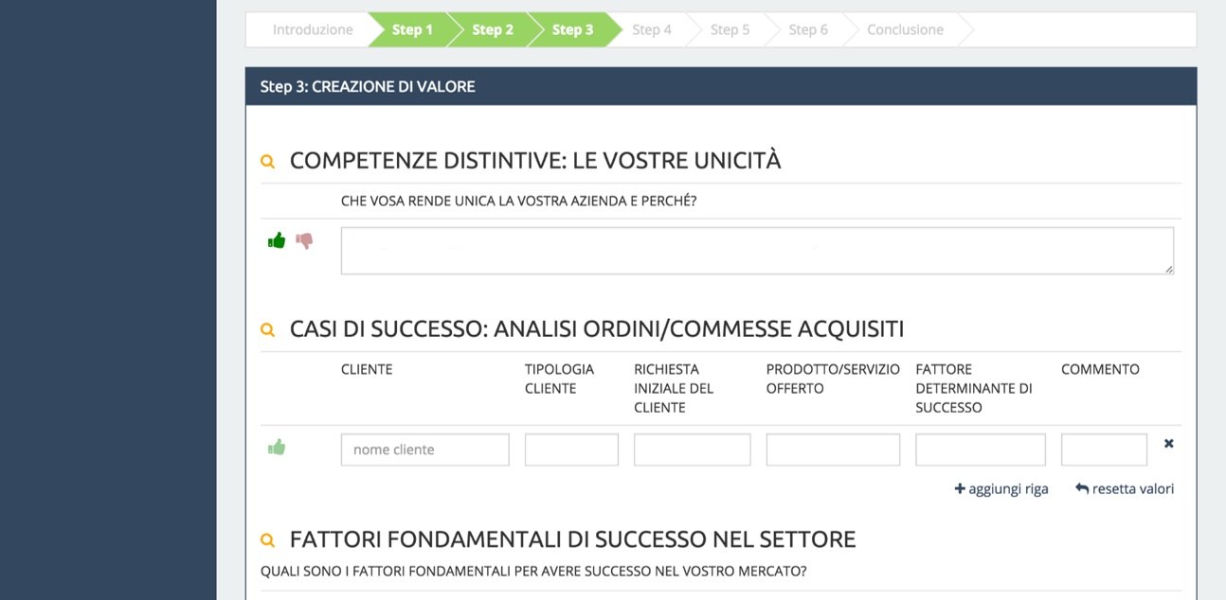Go to Step 6 in the wizard

pyautogui.click(x=808, y=29)
